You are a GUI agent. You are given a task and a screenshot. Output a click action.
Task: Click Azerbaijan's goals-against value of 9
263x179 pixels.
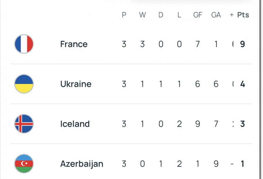pos(216,164)
